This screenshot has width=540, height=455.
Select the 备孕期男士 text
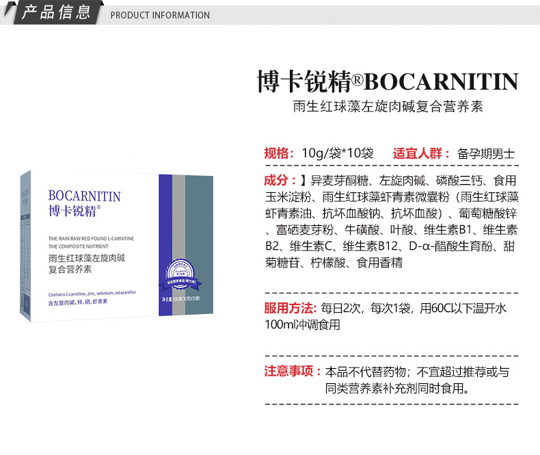[486, 153]
